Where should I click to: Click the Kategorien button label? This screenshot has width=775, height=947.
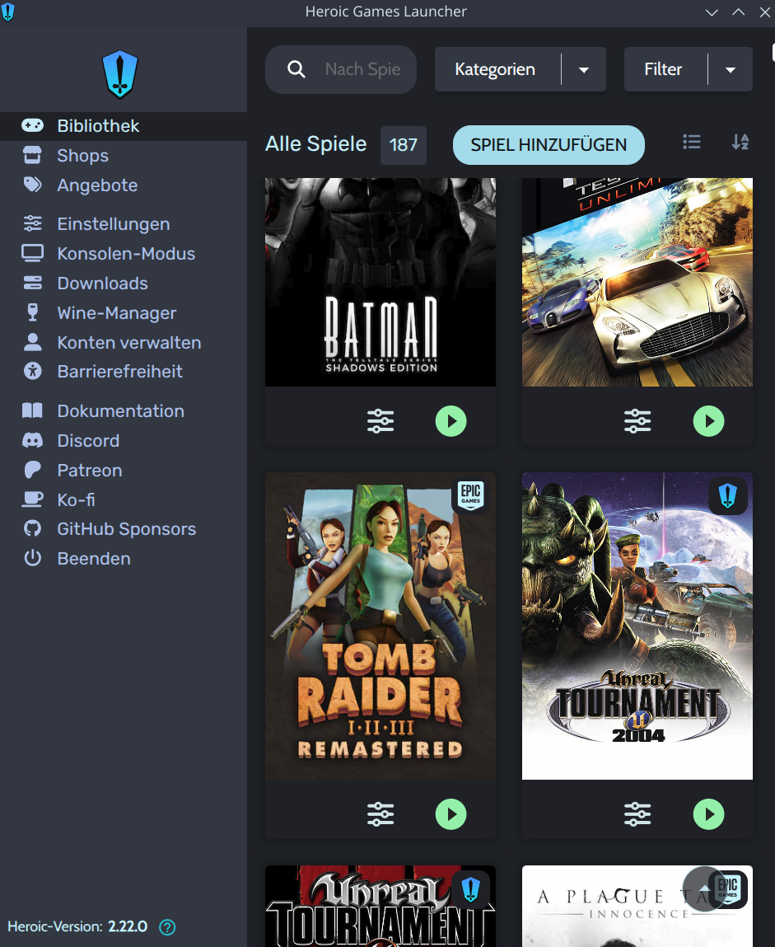tap(495, 69)
